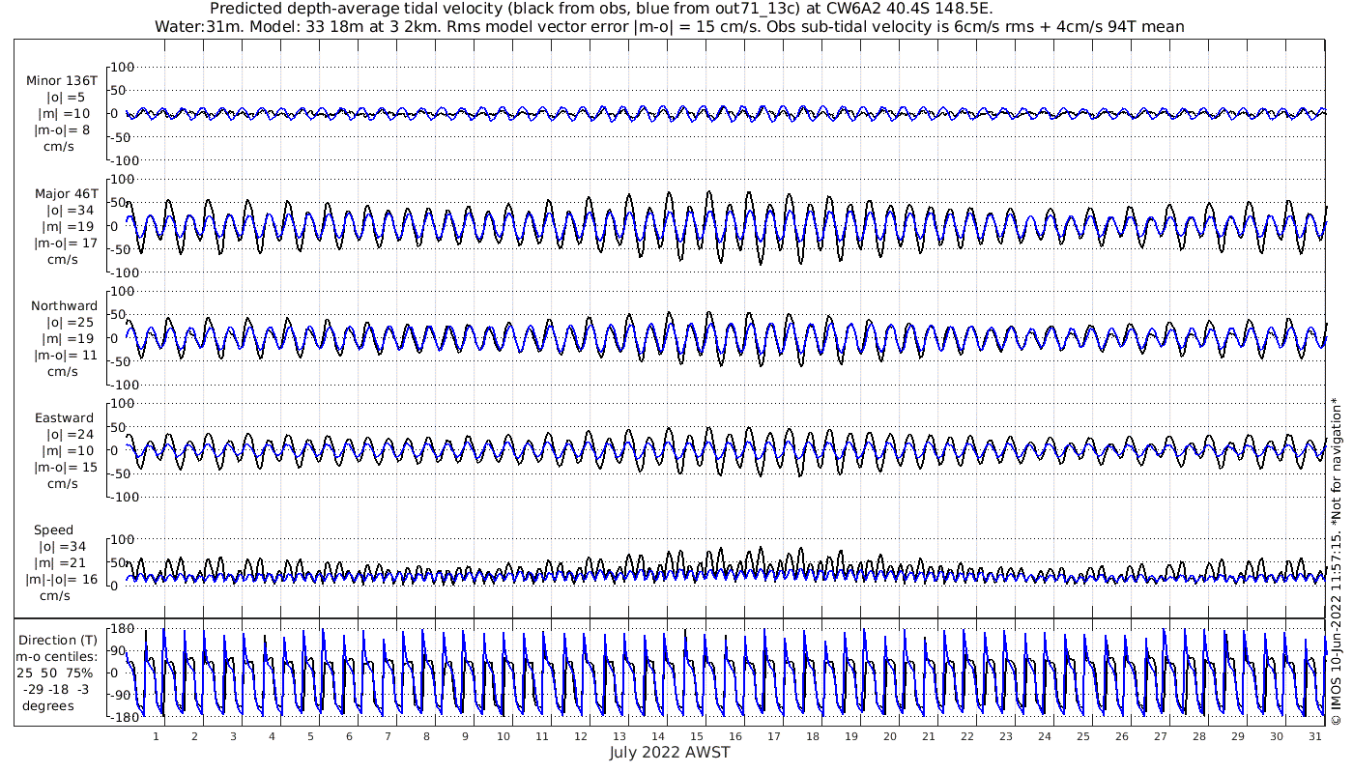Viewport: 1353px width, 773px height.
Task: Click the 100 tick on Minor panel axis
Action: (x=123, y=67)
